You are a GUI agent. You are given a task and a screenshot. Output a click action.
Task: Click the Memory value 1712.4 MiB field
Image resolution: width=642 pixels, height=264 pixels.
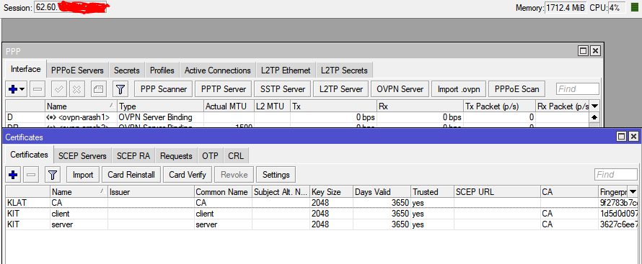click(566, 8)
